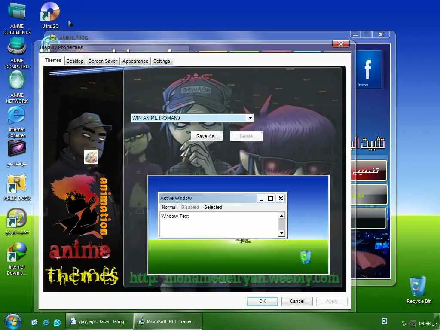Click OK in Display Properties
This screenshot has height=330, width=440.
pyautogui.click(x=263, y=301)
